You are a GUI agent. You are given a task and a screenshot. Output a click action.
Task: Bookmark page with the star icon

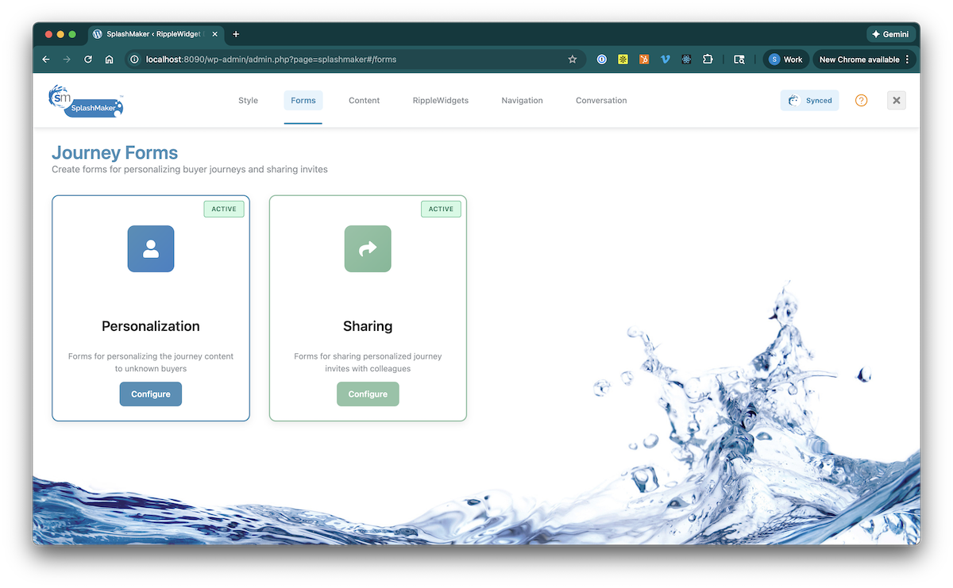[572, 60]
